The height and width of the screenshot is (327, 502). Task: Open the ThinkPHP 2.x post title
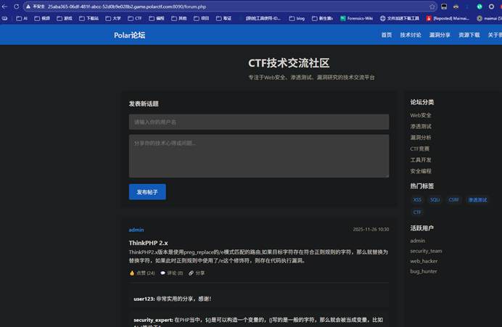pyautogui.click(x=148, y=243)
